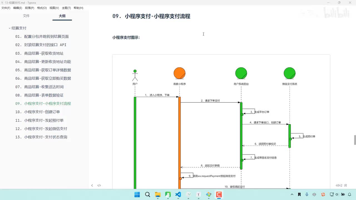
Task: Open the 帮助(H) menu
Action: pos(78,8)
